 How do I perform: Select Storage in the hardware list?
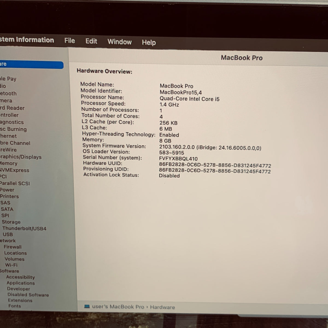click(11, 222)
